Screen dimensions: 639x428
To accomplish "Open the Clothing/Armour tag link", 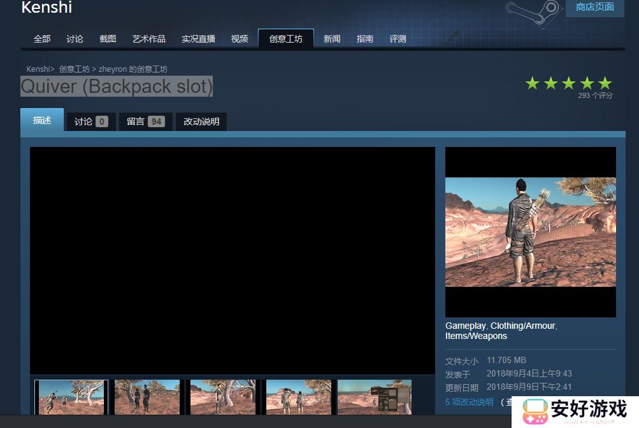I will pyautogui.click(x=522, y=325).
